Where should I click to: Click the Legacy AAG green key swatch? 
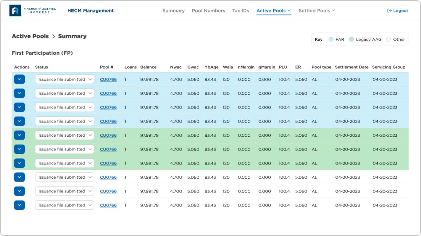(x=351, y=39)
